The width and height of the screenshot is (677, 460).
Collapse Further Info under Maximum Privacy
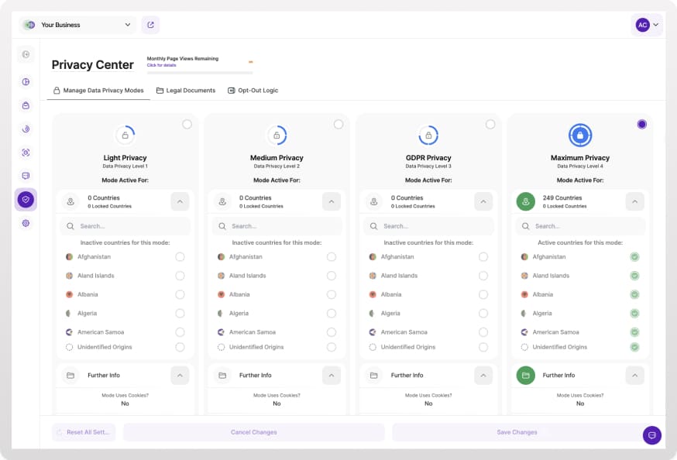click(634, 376)
